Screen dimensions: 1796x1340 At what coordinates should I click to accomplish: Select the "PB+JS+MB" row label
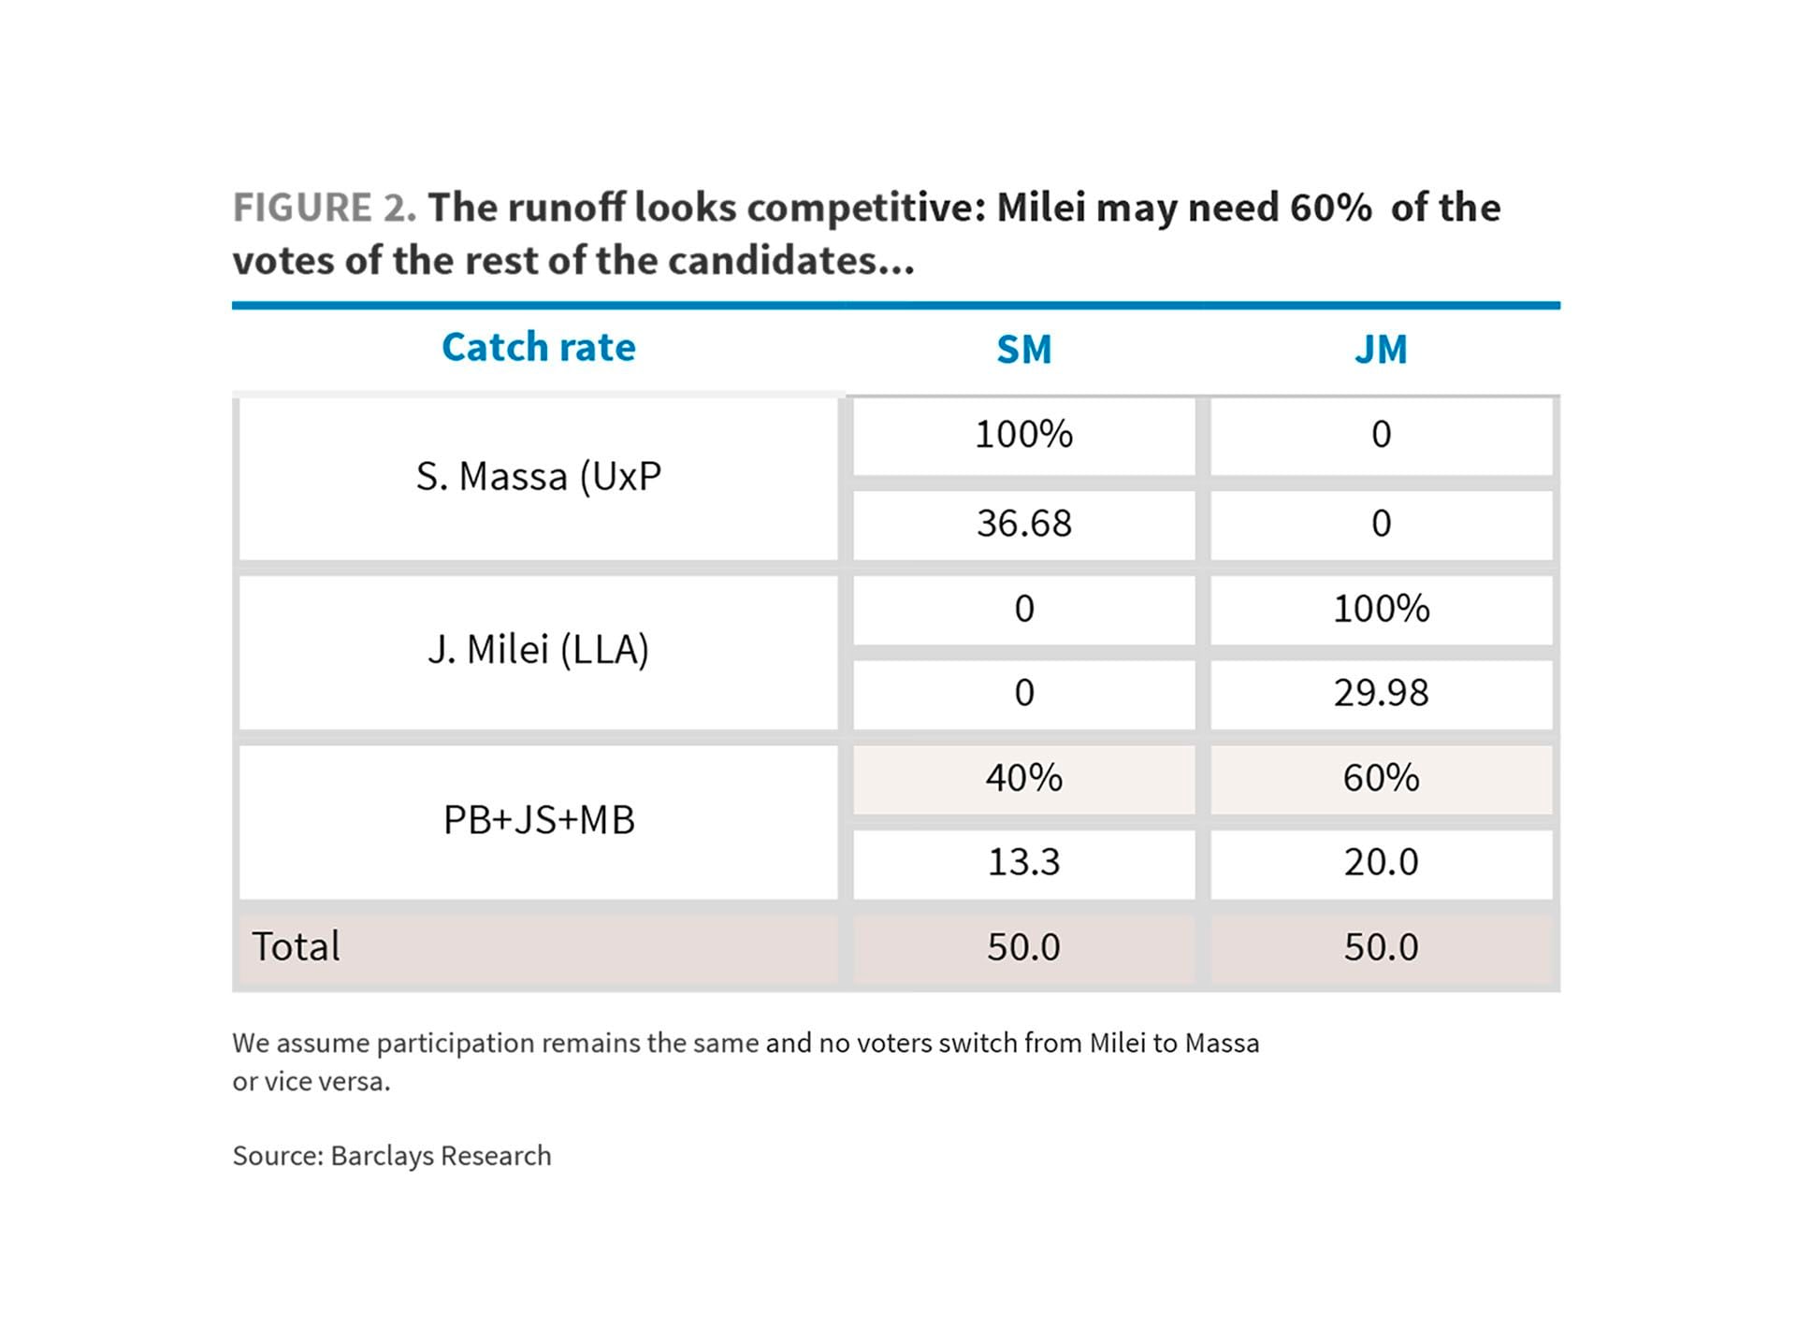point(538,820)
